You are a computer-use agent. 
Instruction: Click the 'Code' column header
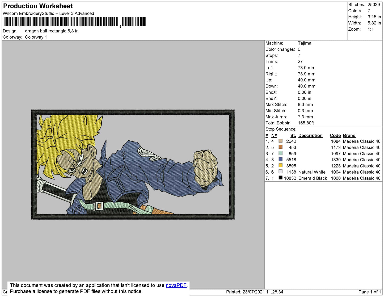(335, 136)
